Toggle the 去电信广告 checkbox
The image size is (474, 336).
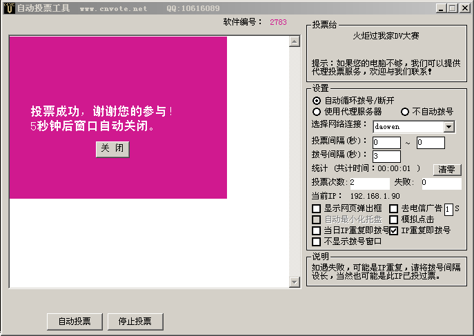tap(394, 208)
